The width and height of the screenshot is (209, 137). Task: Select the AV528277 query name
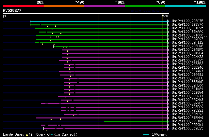coord(12,10)
